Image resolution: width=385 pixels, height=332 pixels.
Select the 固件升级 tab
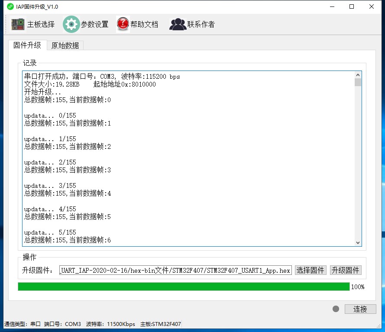coord(27,45)
